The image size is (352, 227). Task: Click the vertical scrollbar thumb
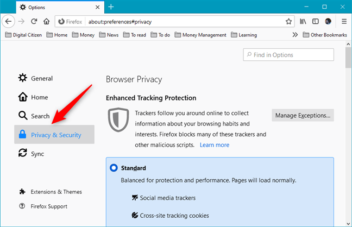pyautogui.click(x=348, y=57)
